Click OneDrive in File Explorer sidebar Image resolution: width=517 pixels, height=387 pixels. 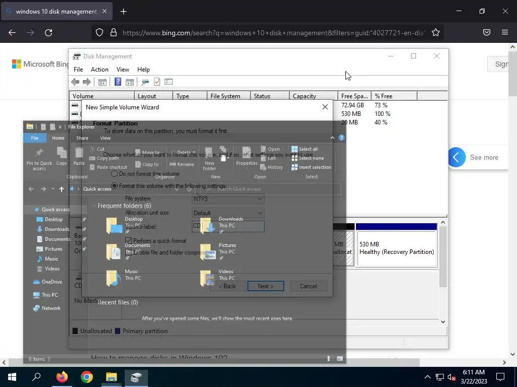(48, 282)
